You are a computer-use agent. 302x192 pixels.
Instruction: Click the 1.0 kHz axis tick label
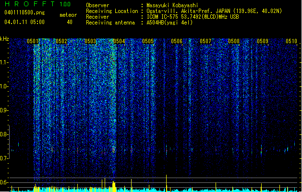click(x=4, y=86)
